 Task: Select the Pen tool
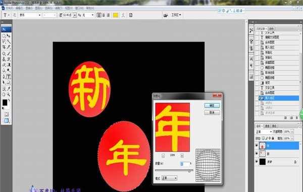click(x=4, y=77)
